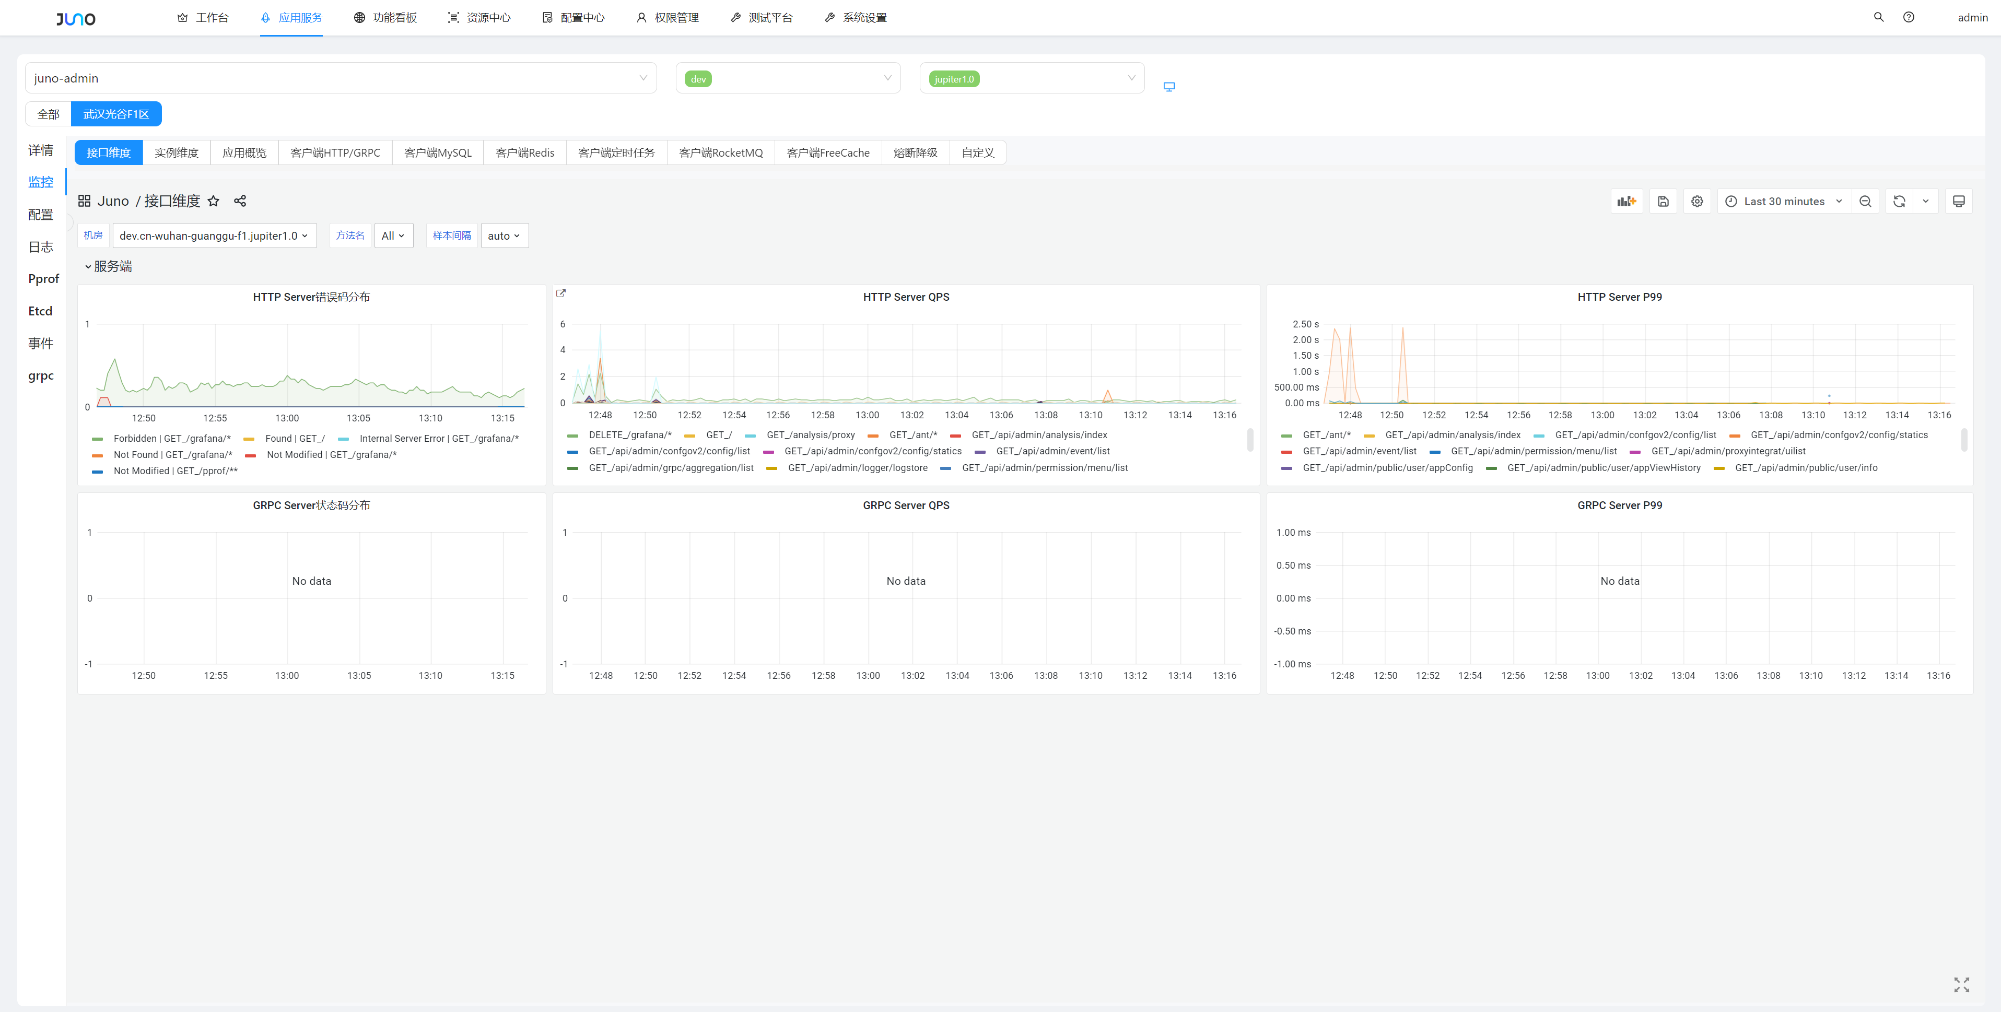Open the 机房 dev.cn-wuhan-guanggu-f1 dropdown

(214, 236)
